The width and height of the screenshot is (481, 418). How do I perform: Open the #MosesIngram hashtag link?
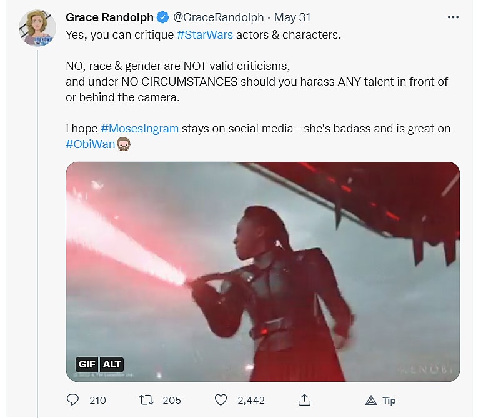[139, 129]
